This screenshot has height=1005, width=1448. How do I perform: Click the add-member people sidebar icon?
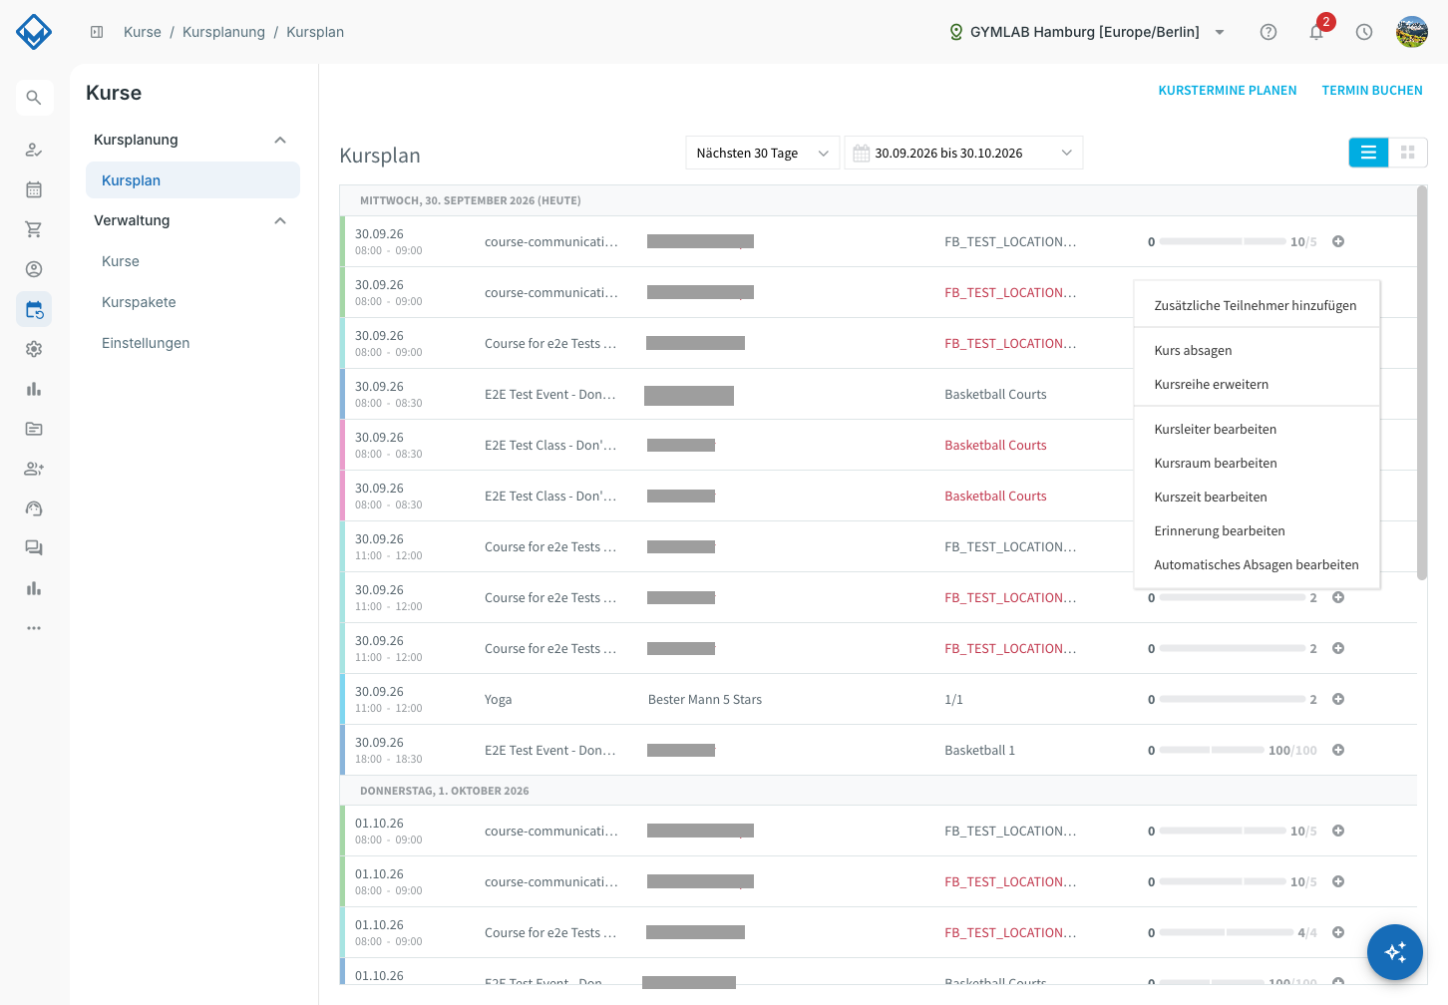[x=34, y=469]
